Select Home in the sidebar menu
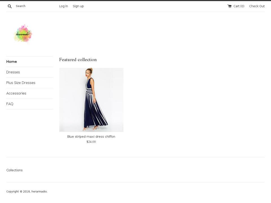 (x=12, y=62)
